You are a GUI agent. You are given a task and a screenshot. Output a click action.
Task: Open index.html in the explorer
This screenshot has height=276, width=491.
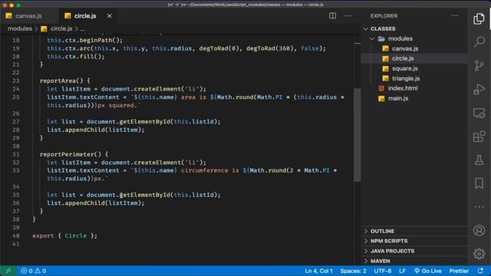click(403, 88)
